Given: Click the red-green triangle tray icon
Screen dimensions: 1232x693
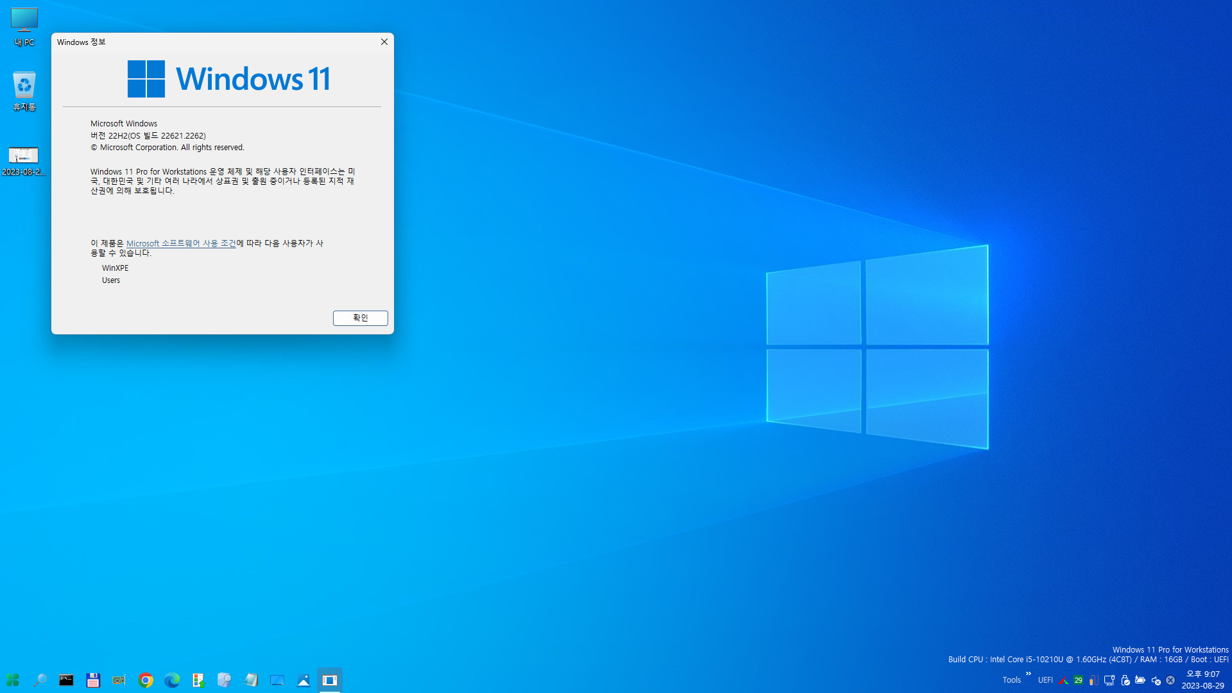Looking at the screenshot, I should [1063, 681].
